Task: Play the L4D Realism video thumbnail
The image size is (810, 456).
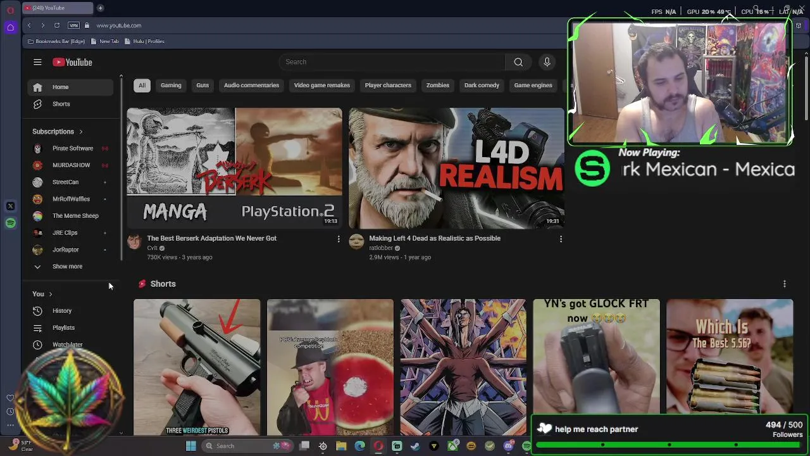Action: click(456, 168)
